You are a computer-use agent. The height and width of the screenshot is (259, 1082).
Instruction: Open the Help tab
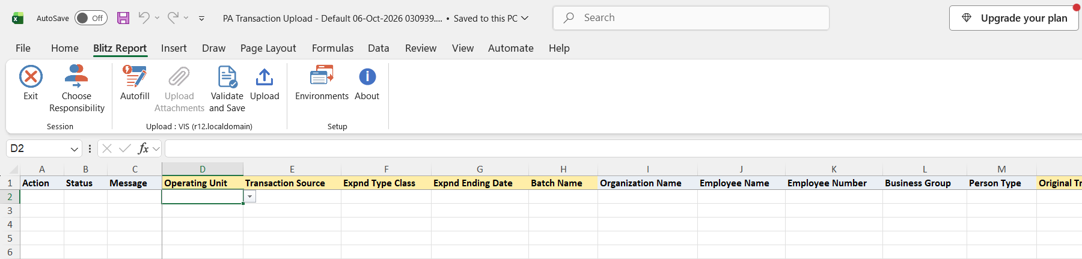tap(559, 48)
